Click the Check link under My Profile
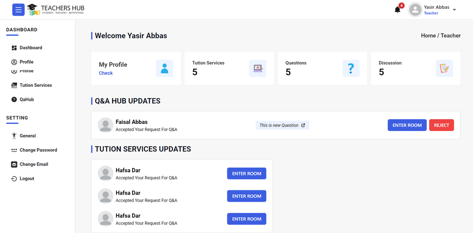The image size is (473, 233). 106,73
